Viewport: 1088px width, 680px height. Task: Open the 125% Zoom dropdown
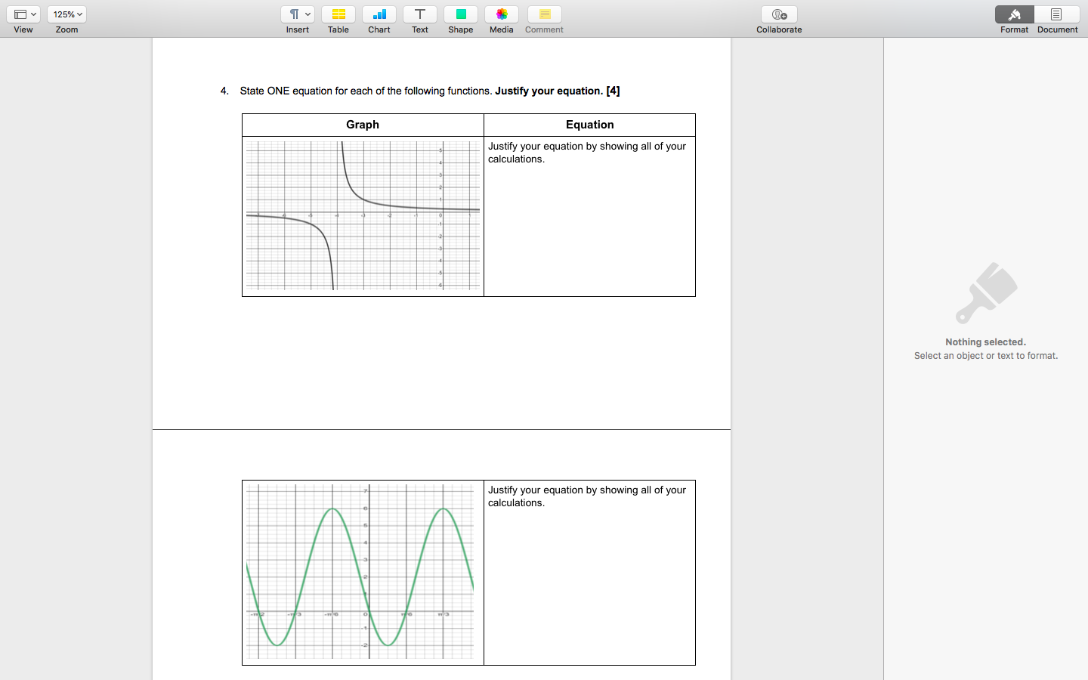click(66, 14)
